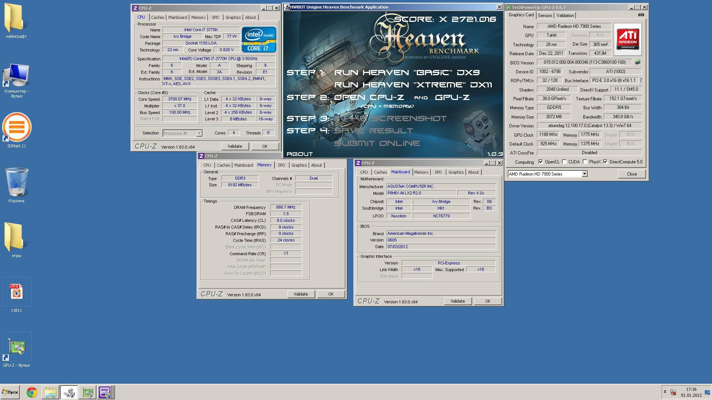Screen dimensions: 712x400
Task: Click the BIOS date 07/03/2012
Action: [x=441, y=247]
